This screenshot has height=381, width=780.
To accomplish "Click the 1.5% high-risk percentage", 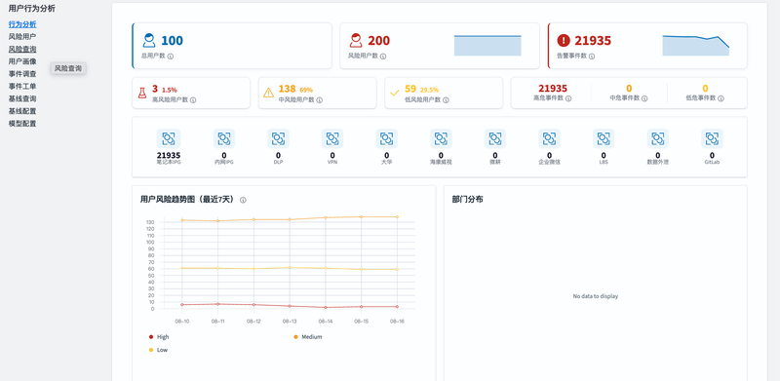I will (x=169, y=90).
